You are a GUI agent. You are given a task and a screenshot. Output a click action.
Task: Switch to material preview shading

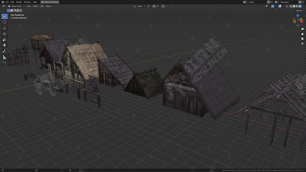point(297,6)
